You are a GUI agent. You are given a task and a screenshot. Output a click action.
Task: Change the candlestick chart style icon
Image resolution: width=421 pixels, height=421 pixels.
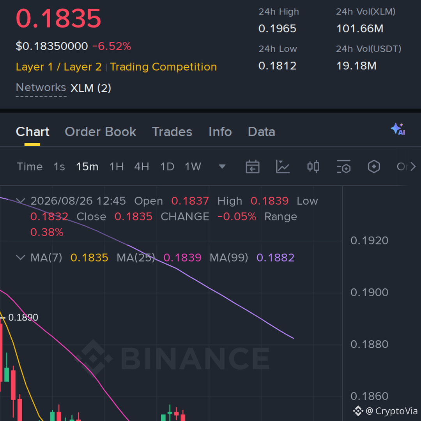313,167
